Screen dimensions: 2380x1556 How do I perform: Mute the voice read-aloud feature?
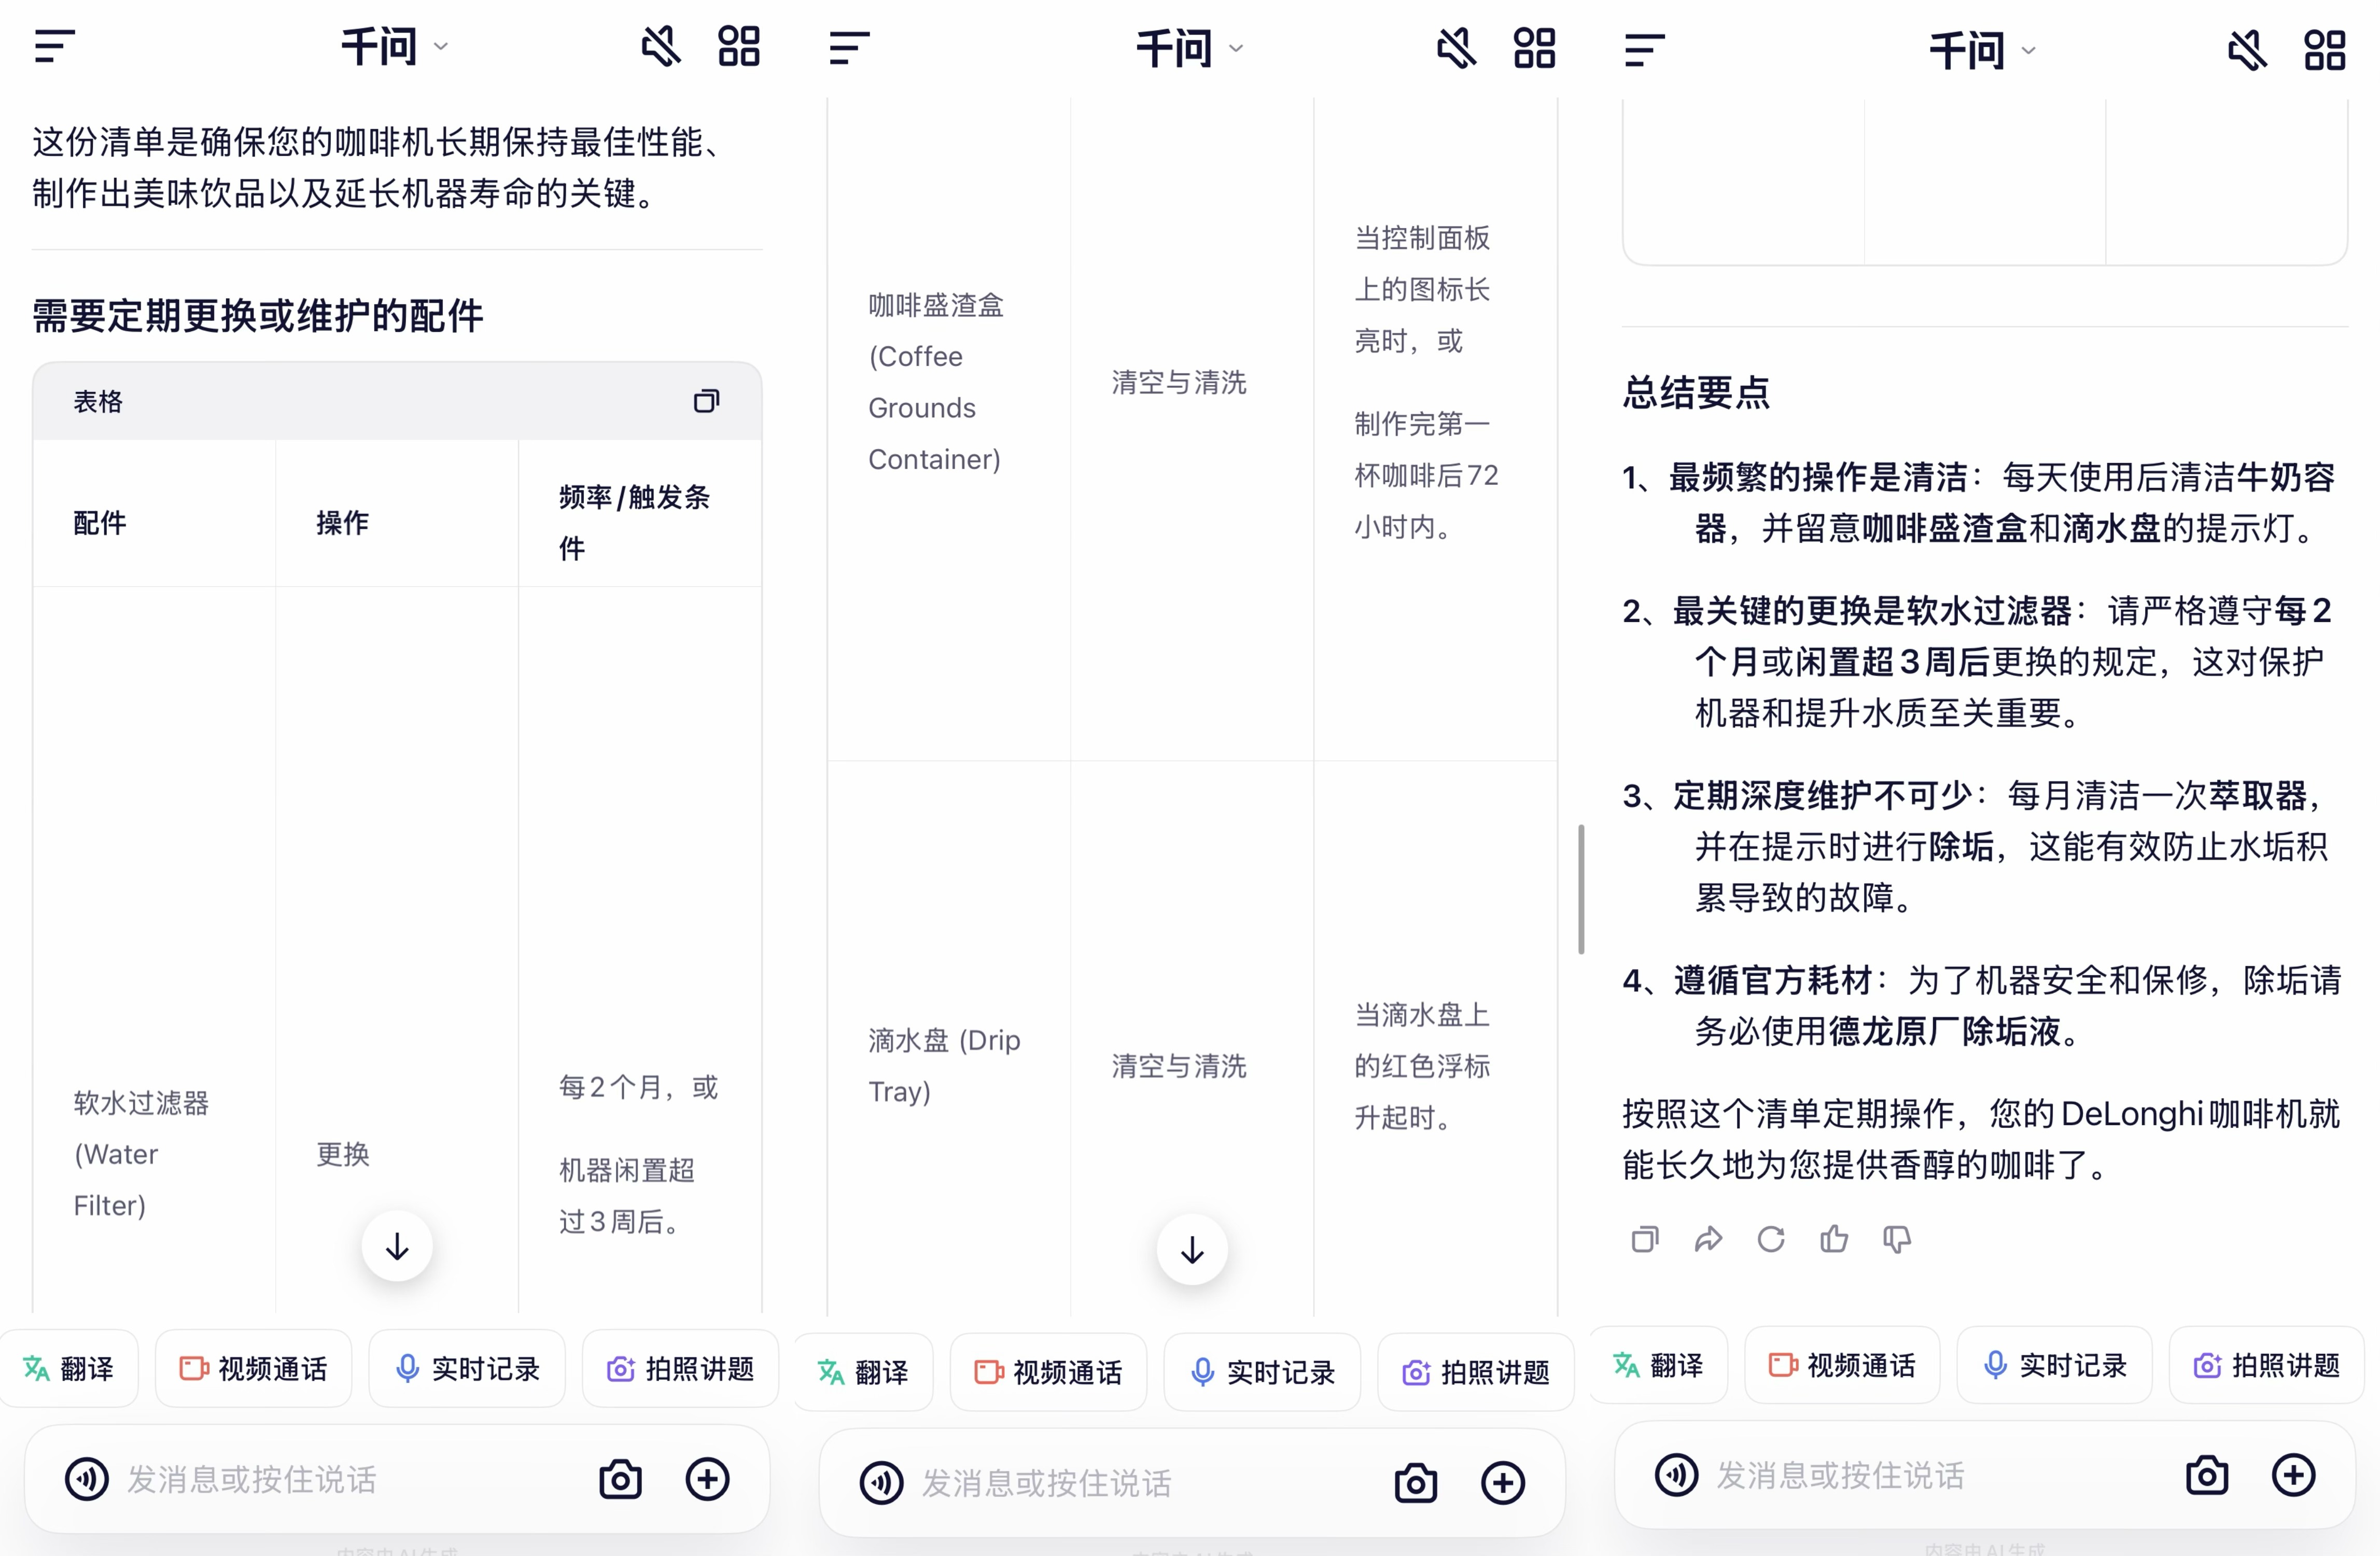[661, 46]
